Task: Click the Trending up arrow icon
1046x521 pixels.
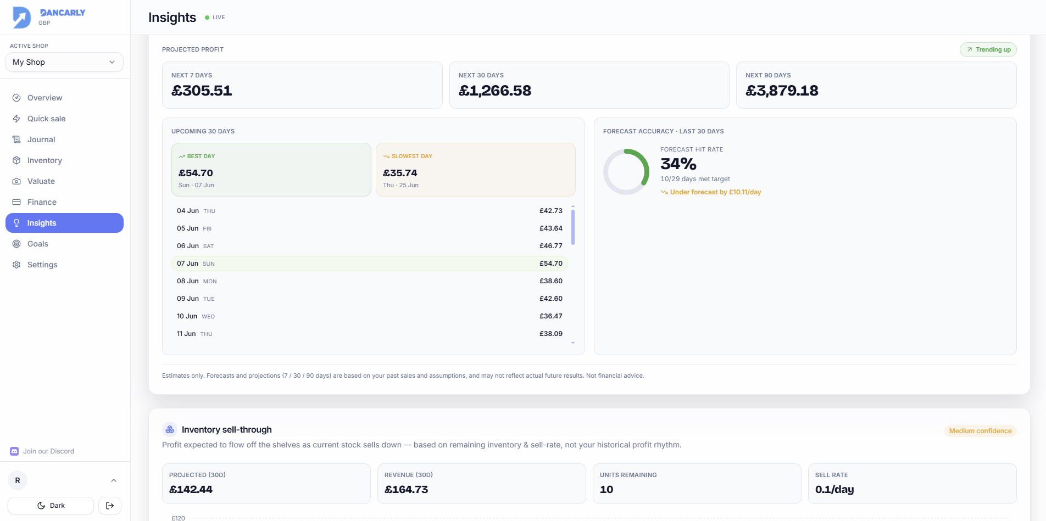Action: (970, 49)
